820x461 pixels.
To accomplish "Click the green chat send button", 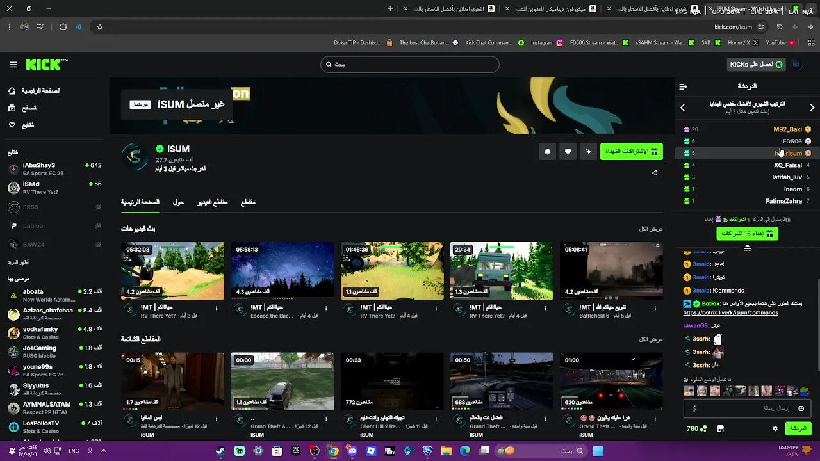I will click(798, 428).
